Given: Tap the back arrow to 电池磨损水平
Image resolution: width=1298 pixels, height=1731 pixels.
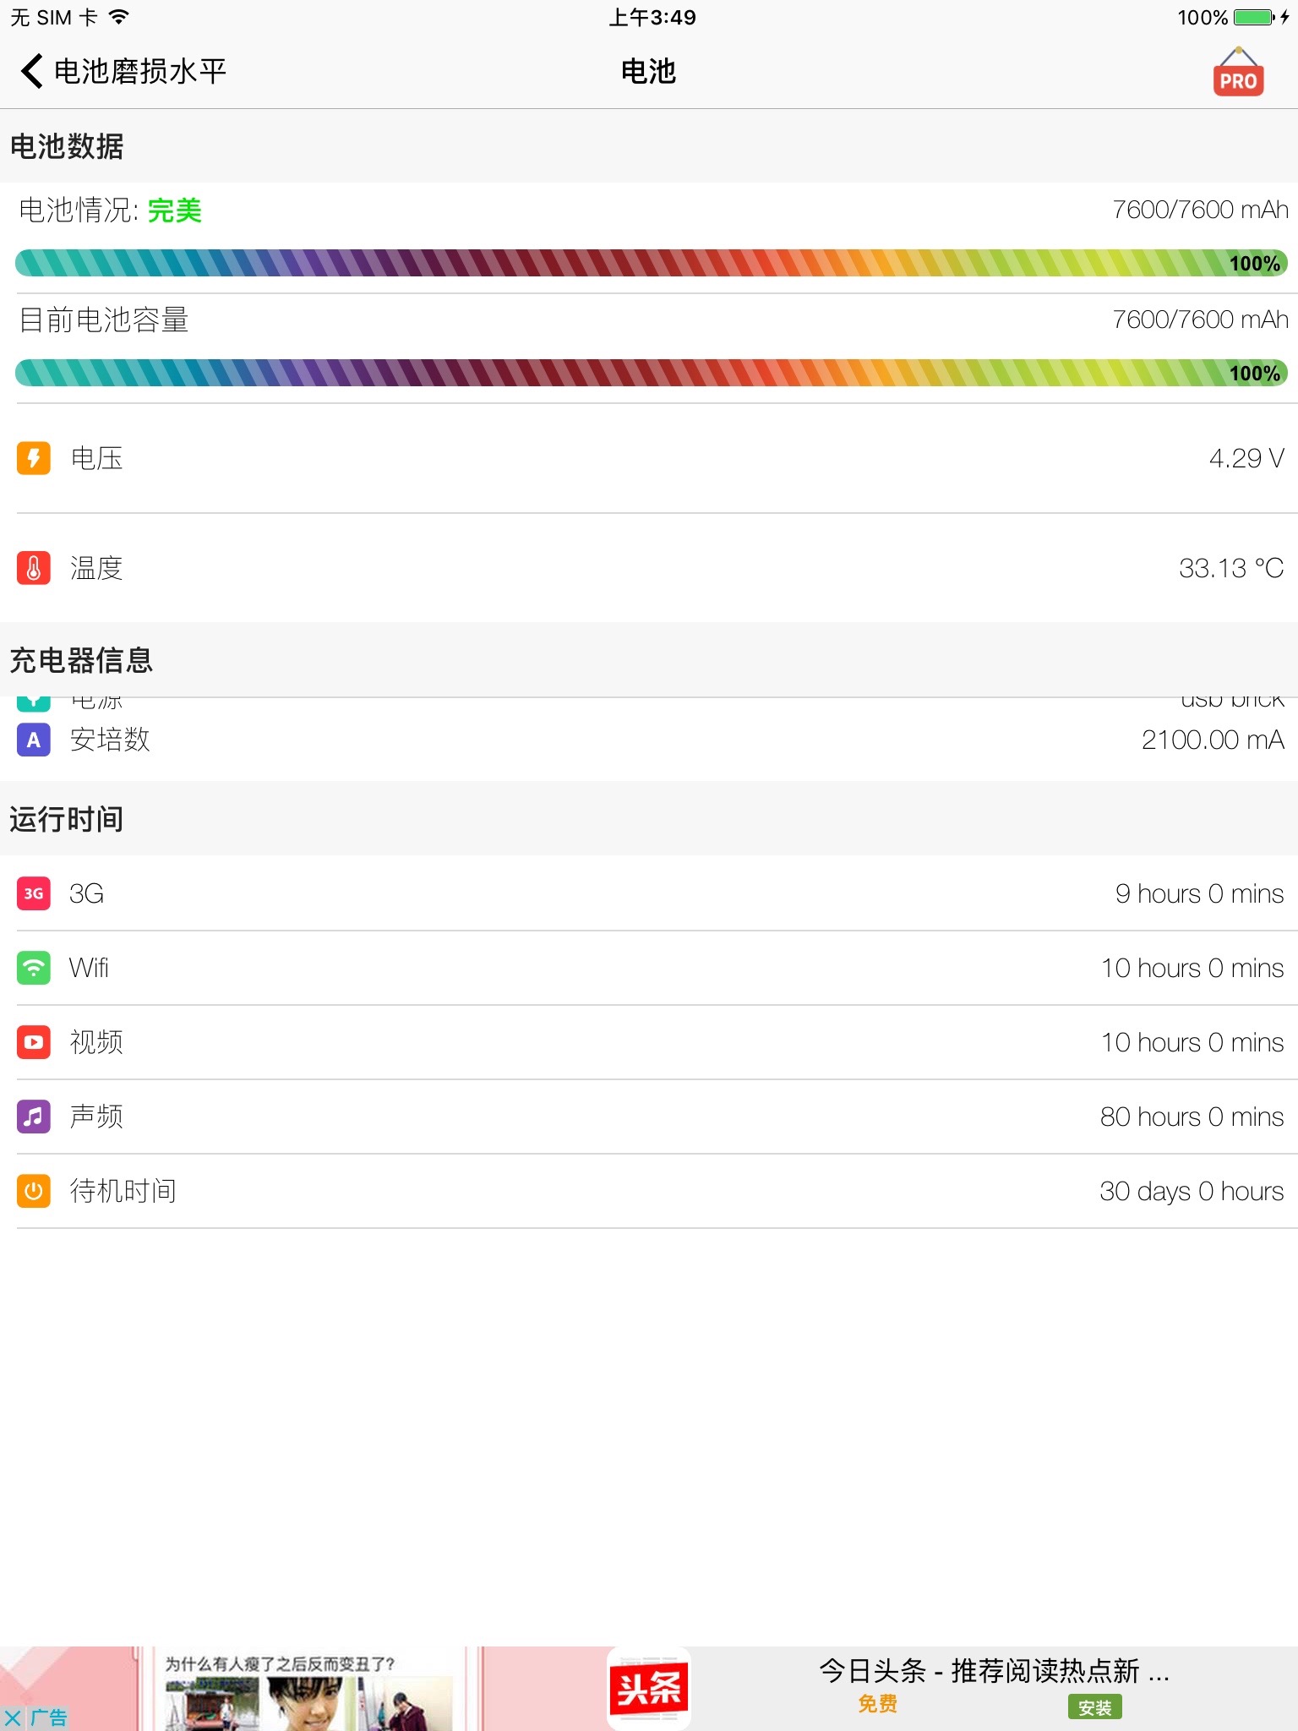Looking at the screenshot, I should 32,71.
